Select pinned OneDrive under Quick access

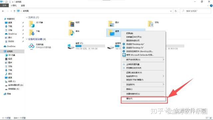[x=11, y=34]
